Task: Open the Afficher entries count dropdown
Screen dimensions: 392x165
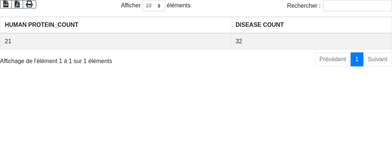Action: tap(154, 5)
